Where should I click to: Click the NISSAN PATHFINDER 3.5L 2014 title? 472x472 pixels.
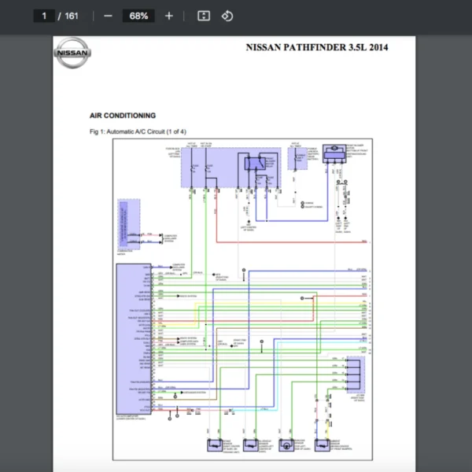(317, 48)
